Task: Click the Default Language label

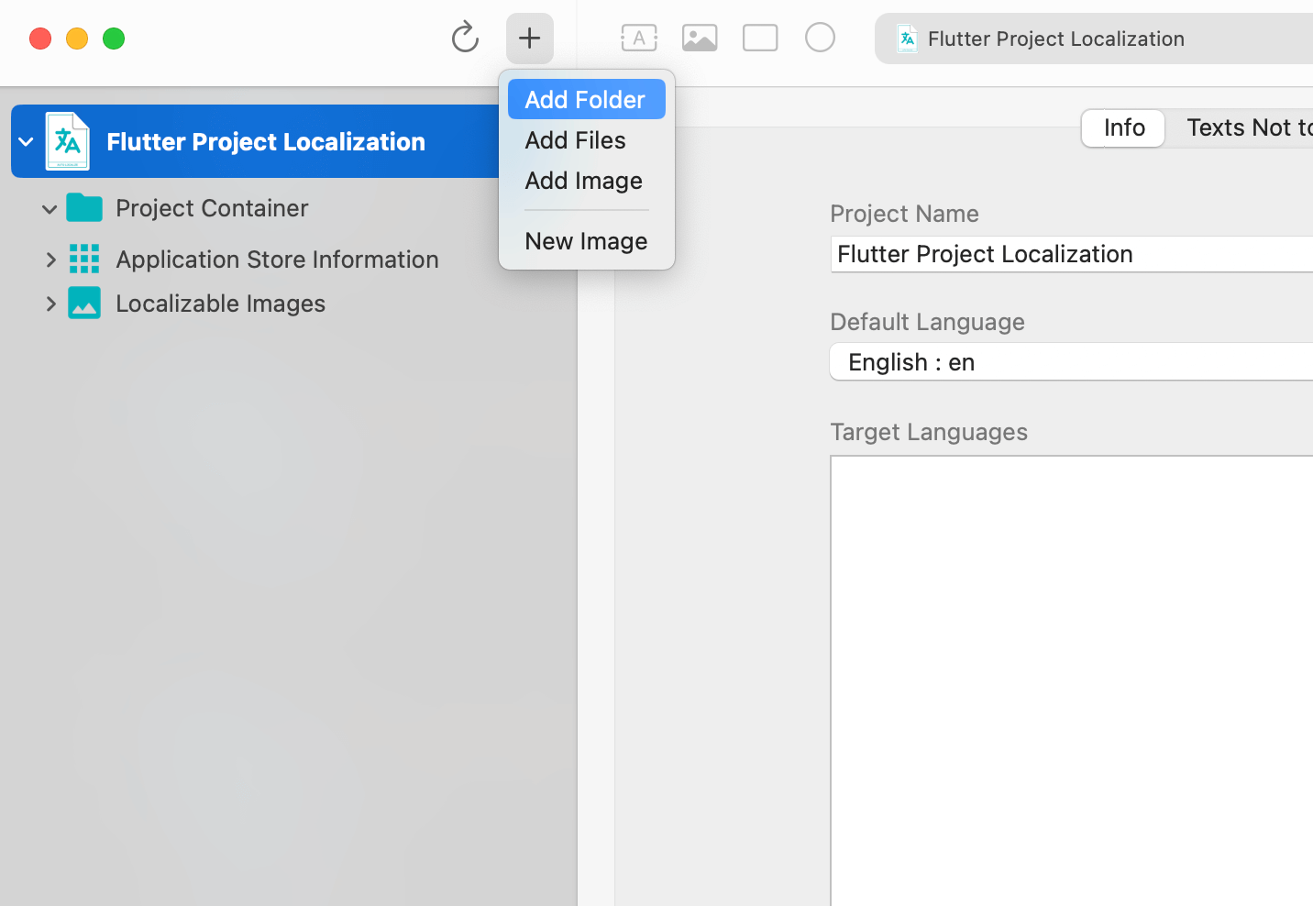Action: (927, 322)
